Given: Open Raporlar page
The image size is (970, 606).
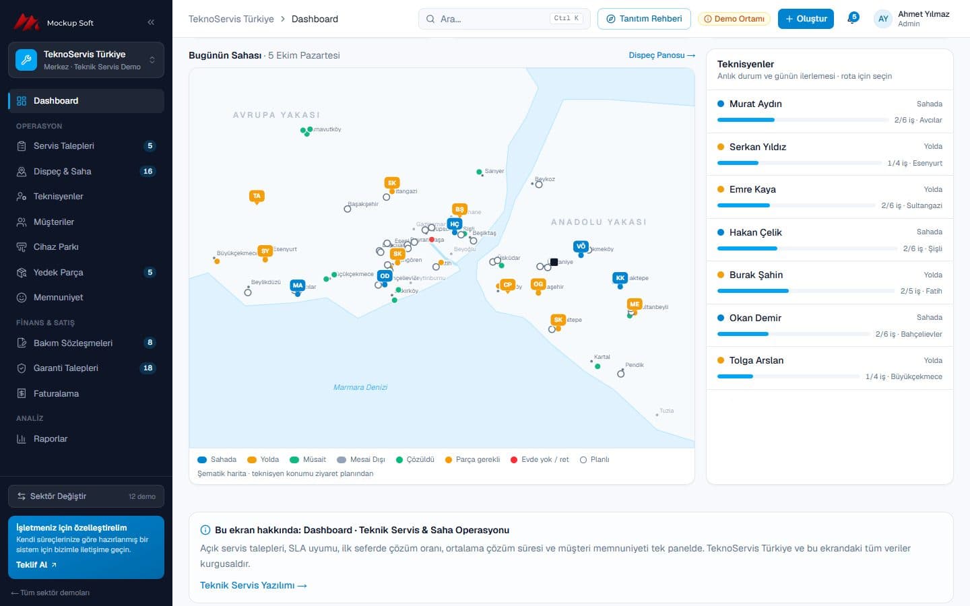Looking at the screenshot, I should [86, 439].
